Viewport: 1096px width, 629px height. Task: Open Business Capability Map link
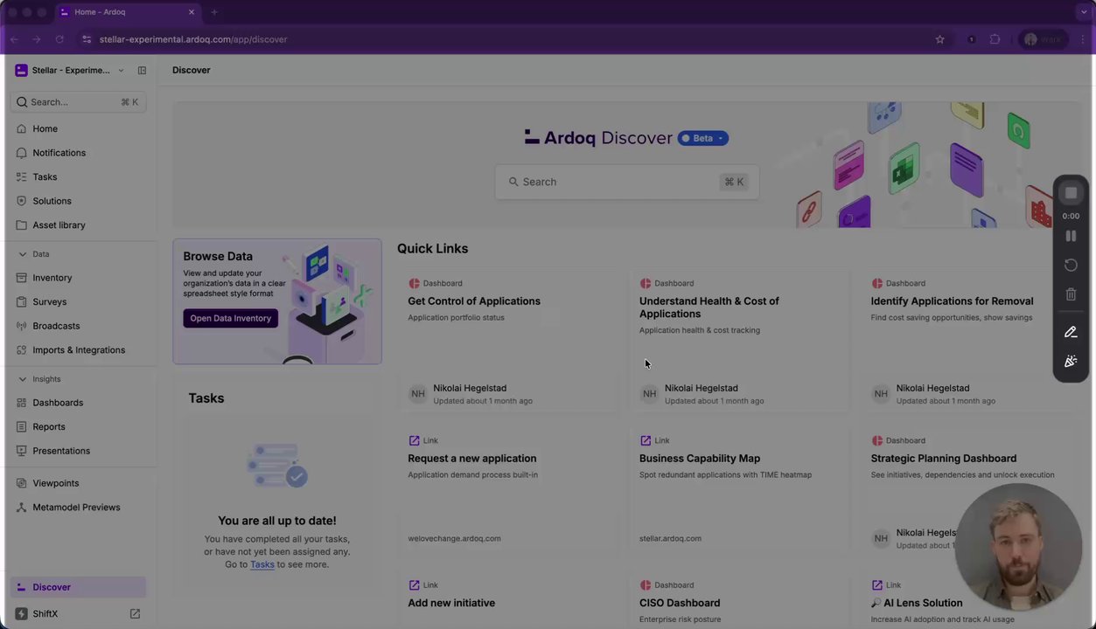coord(700,459)
